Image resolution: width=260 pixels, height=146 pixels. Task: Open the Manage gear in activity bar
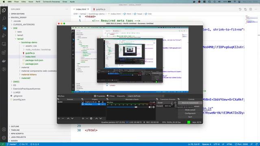4,138
